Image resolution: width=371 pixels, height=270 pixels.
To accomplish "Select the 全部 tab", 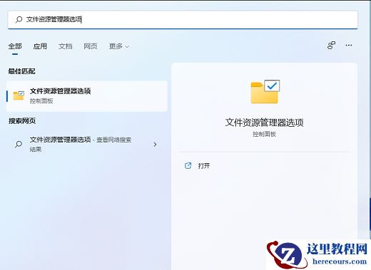I will 15,46.
